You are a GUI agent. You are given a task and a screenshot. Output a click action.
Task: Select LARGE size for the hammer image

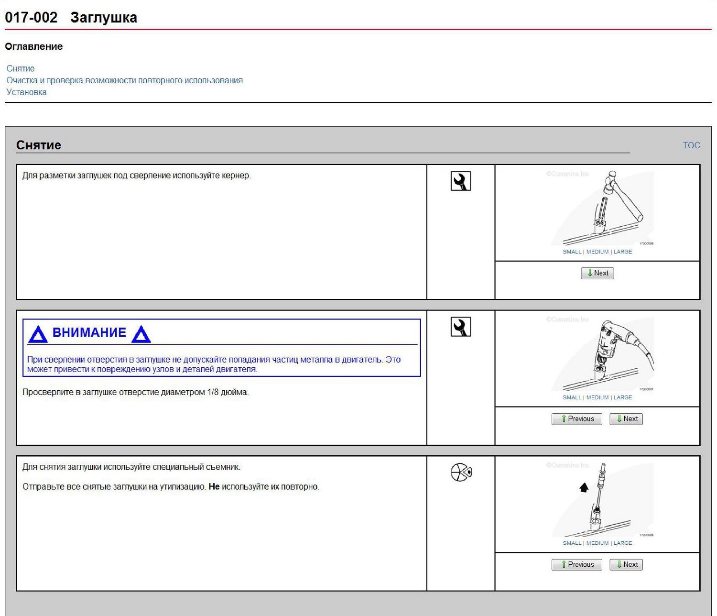(x=623, y=252)
